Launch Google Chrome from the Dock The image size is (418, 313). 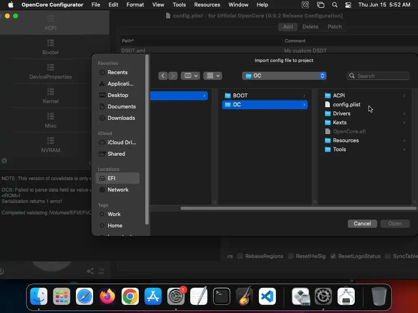tap(130, 296)
